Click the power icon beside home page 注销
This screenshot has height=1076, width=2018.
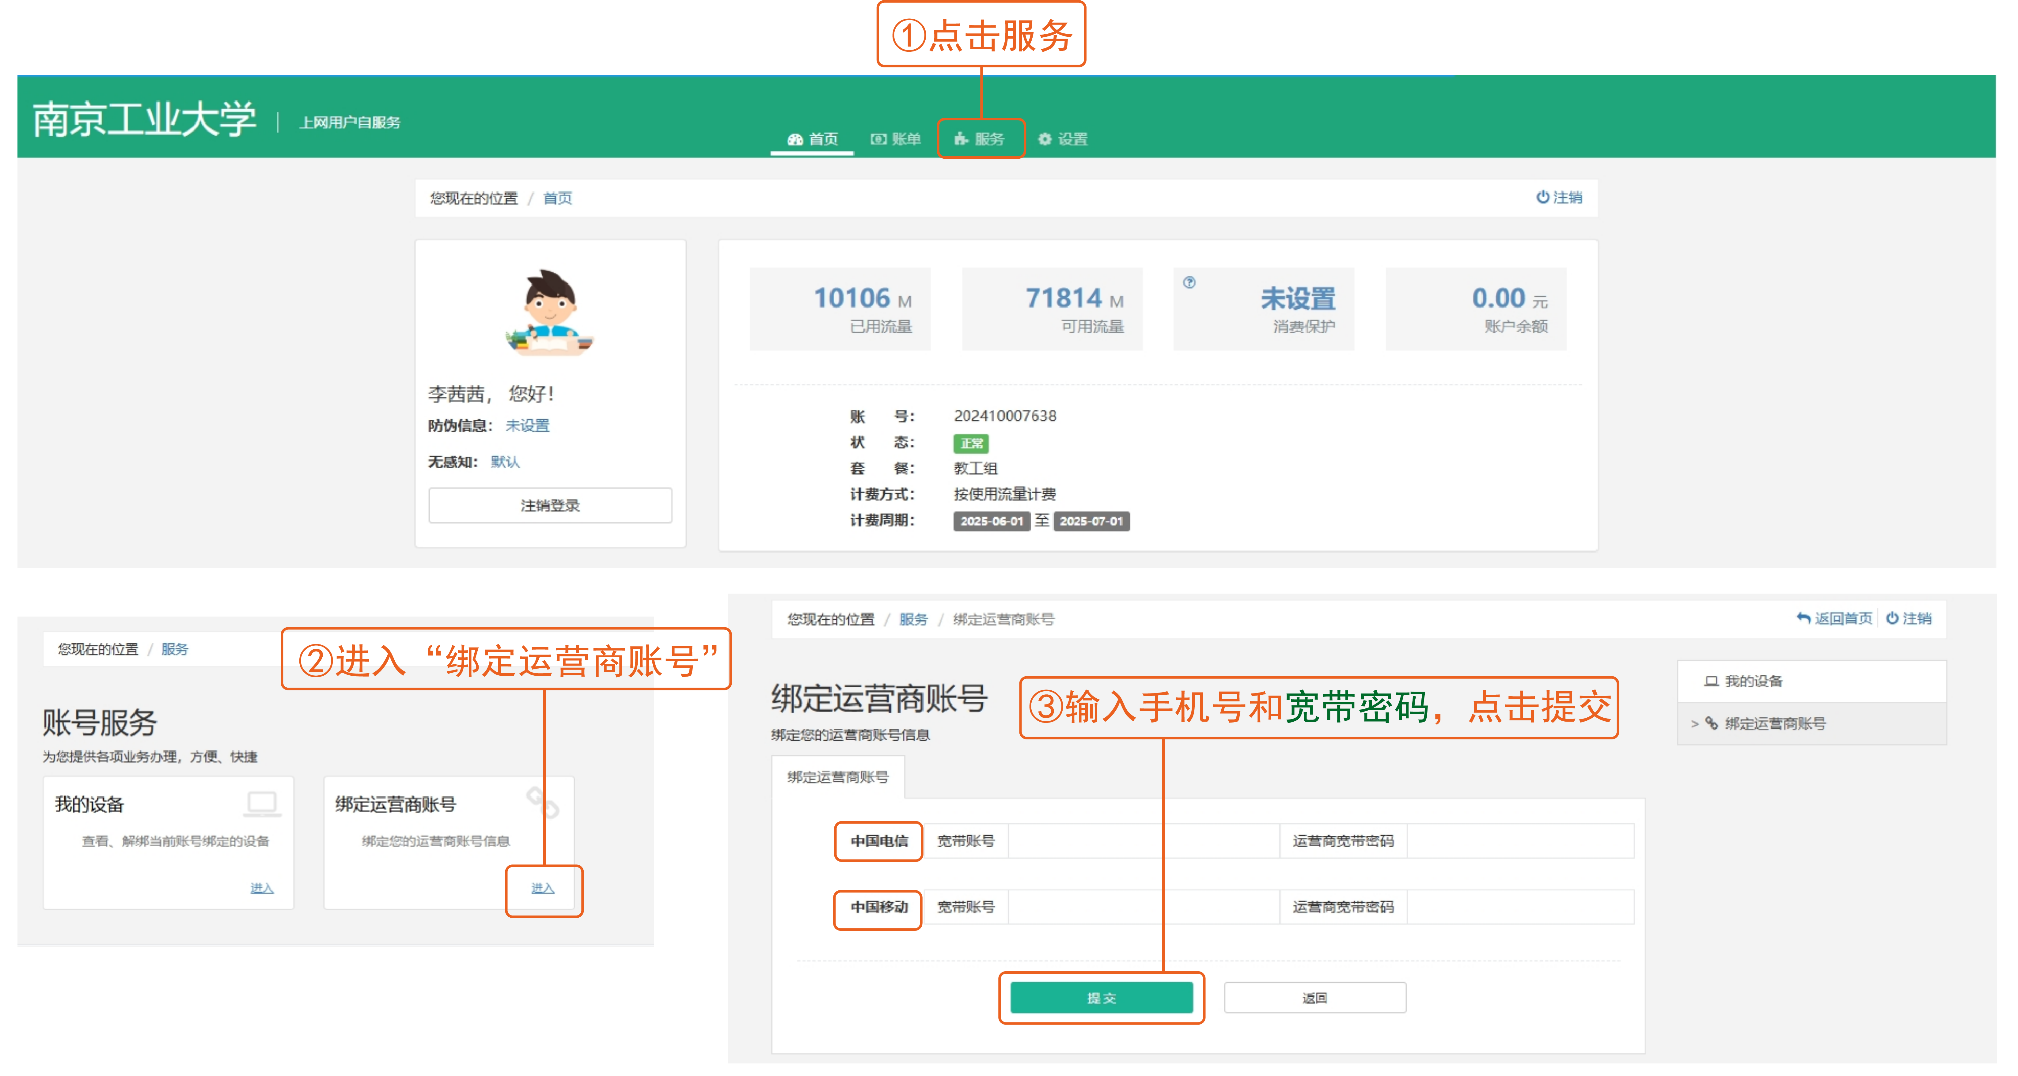click(x=1542, y=197)
